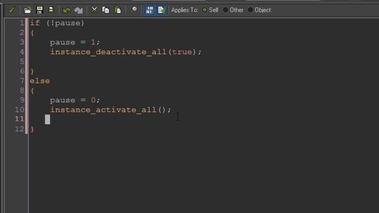
Task: Click the closing brace on line 6
Action: pyautogui.click(x=32, y=72)
